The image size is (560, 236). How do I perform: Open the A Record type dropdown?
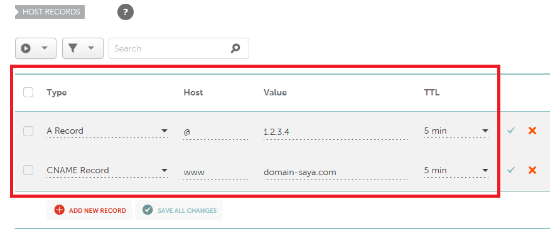[107, 131]
